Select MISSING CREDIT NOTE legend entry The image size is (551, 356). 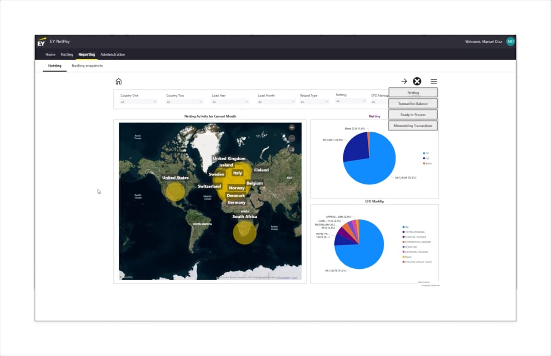417,262
